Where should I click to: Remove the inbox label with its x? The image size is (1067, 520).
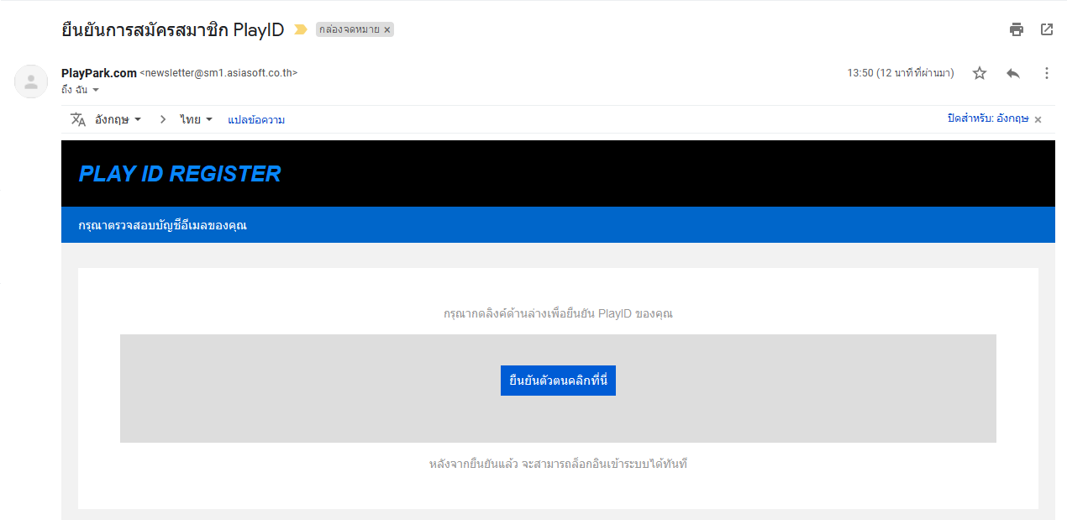(x=387, y=29)
